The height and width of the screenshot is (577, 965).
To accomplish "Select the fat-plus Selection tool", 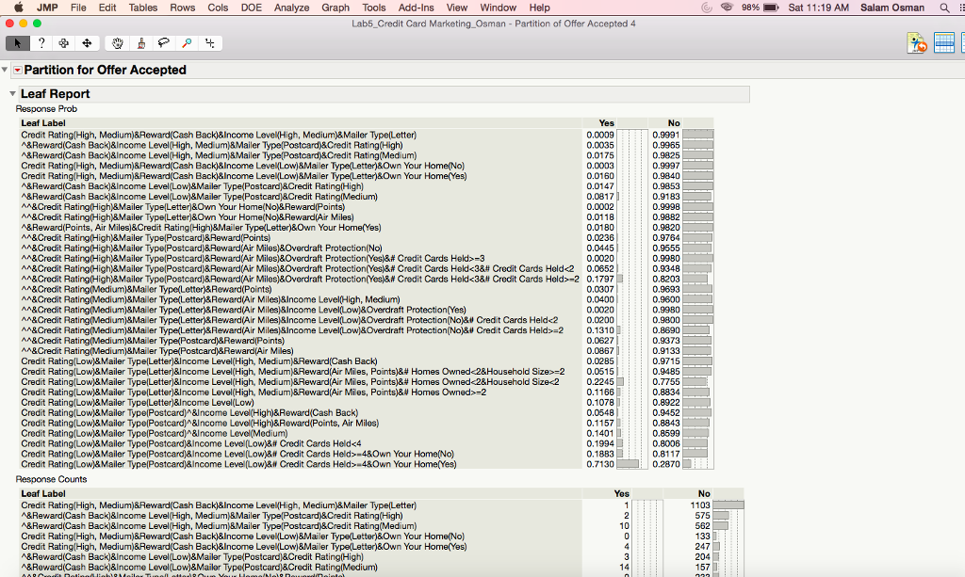I will 64,43.
